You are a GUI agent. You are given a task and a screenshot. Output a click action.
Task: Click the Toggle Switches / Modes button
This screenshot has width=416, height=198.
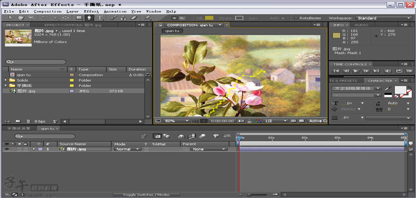tap(146, 195)
